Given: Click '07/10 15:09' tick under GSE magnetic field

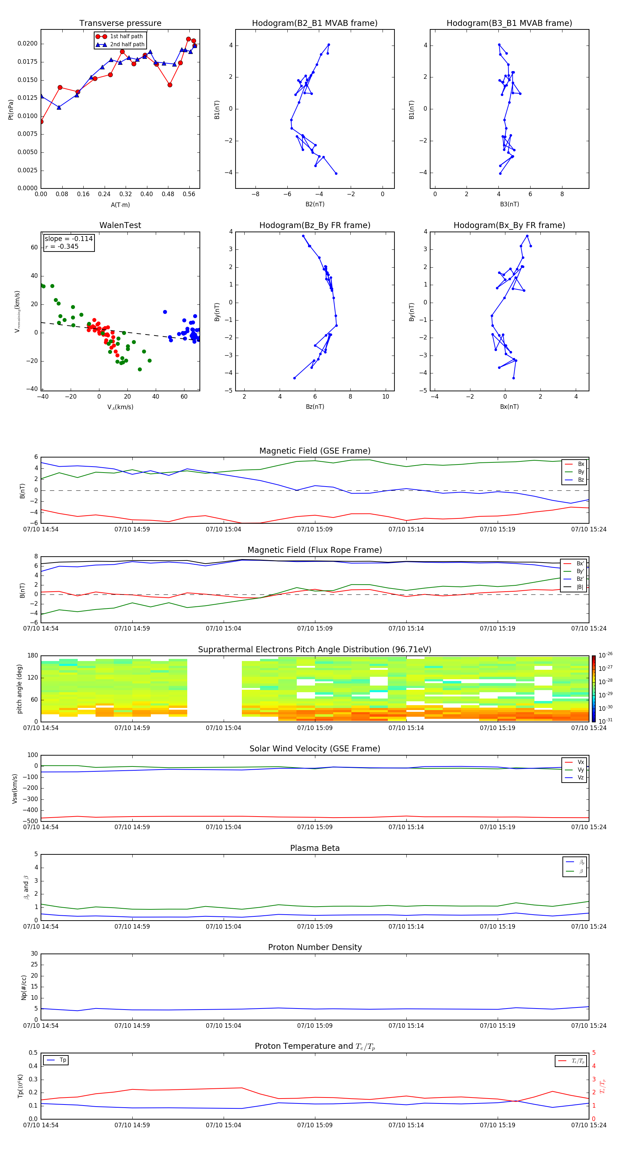Looking at the screenshot, I should tap(315, 530).
